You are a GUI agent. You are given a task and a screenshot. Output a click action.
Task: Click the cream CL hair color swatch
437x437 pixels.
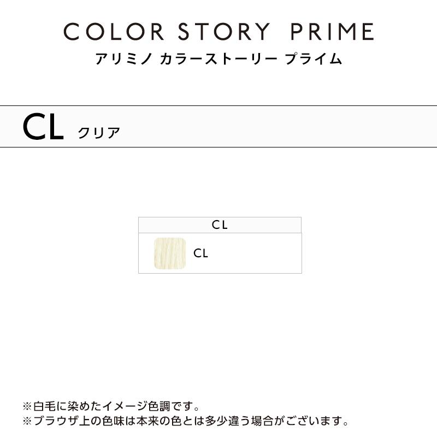[x=170, y=253]
